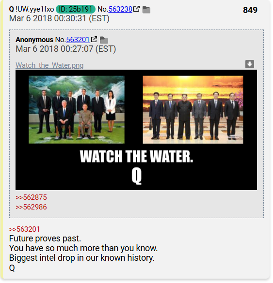Image resolution: width=273 pixels, height=283 pixels.
Task: Click the Mar 6 2018 00:27:07 timestamp
Action: point(65,49)
